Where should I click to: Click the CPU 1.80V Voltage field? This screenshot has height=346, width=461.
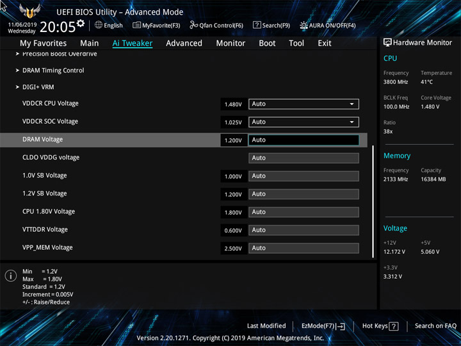pyautogui.click(x=303, y=212)
